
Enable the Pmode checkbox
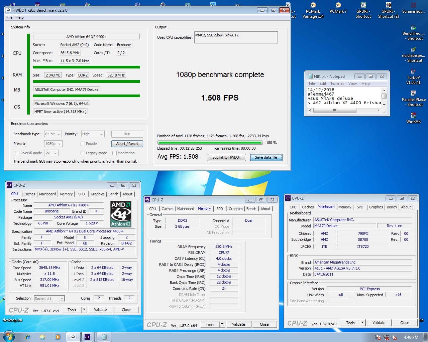(83, 144)
